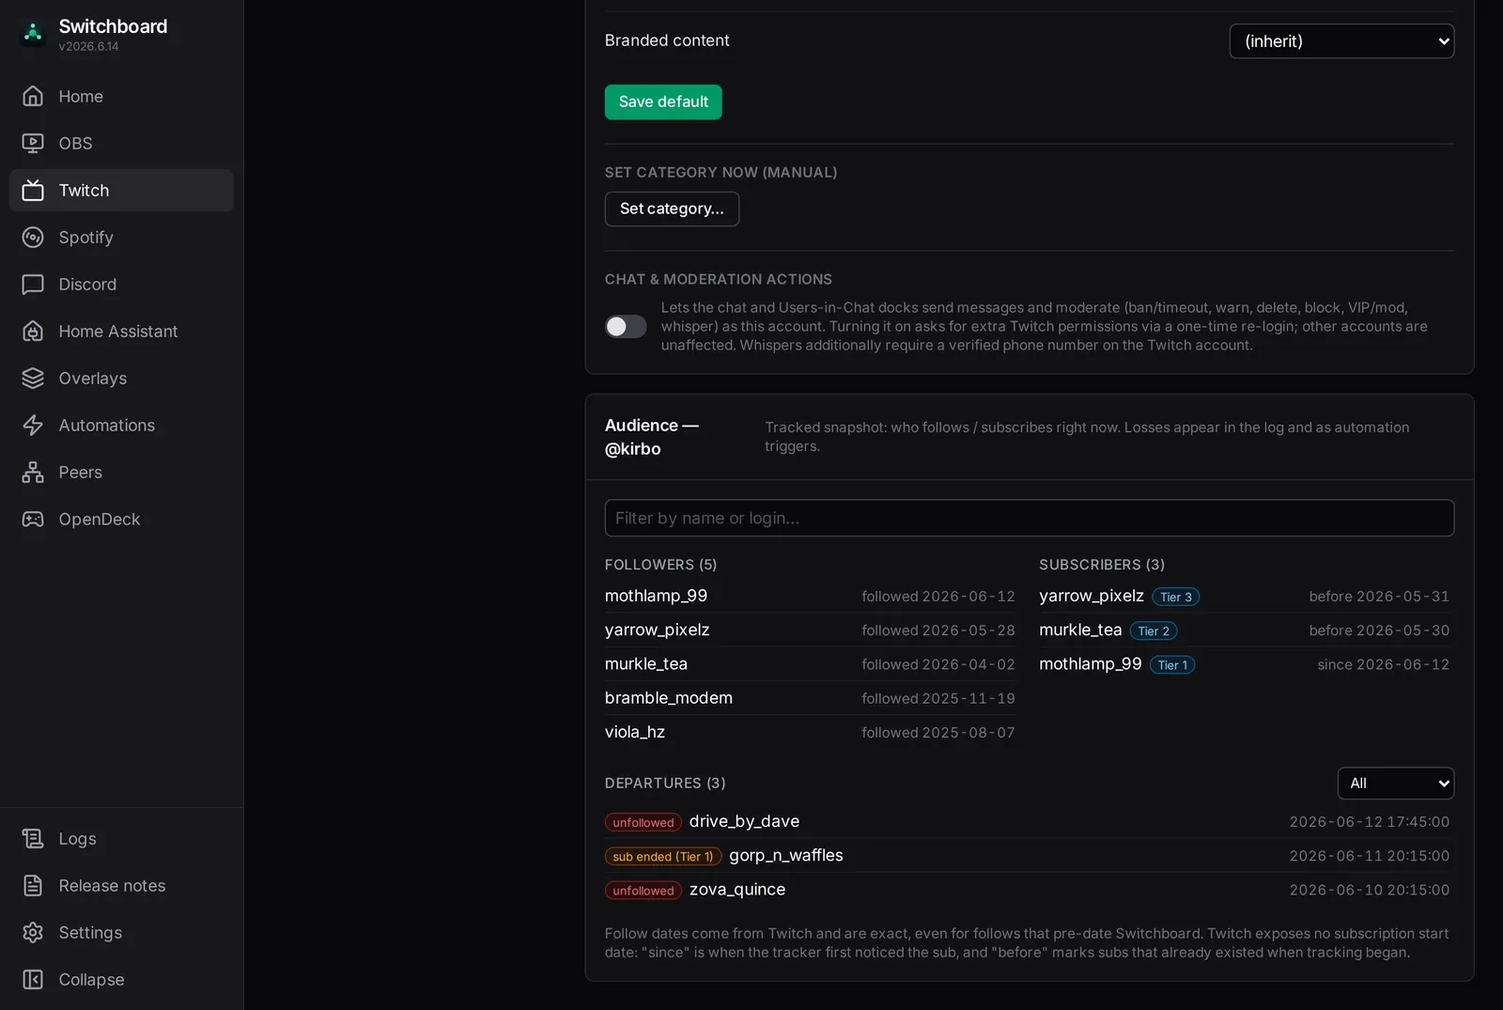Click date 2026-06-12 17:45:00

[x=1369, y=821]
